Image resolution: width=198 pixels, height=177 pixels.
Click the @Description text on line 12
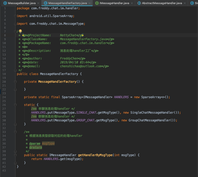coord(76,51)
